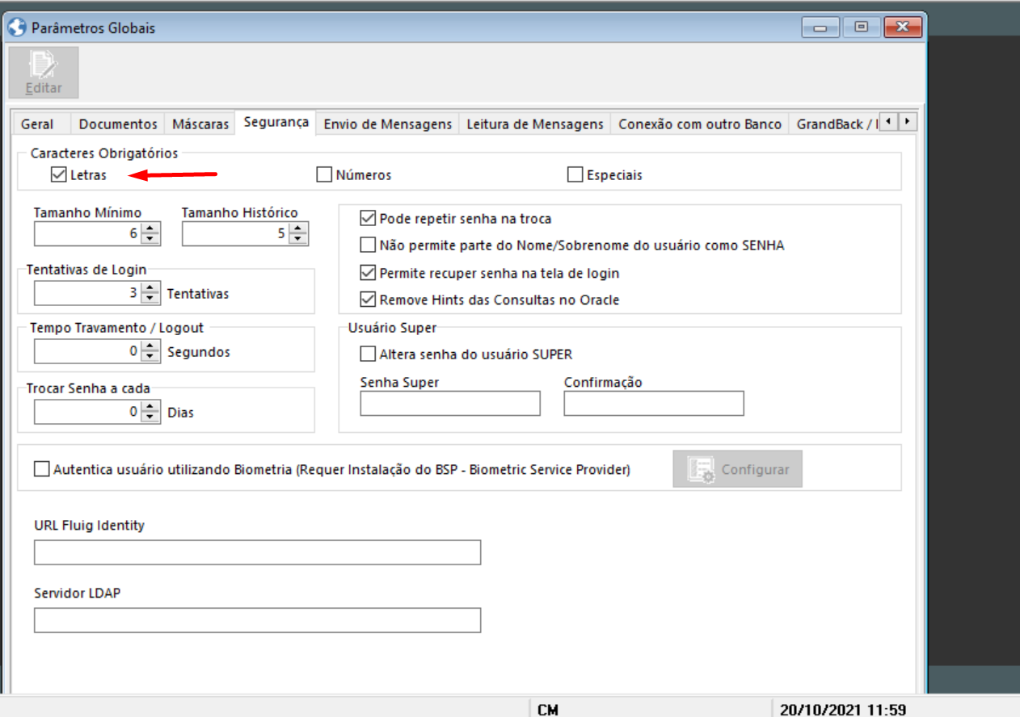
Task: Click the Usuário Super group label
Action: coord(392,328)
